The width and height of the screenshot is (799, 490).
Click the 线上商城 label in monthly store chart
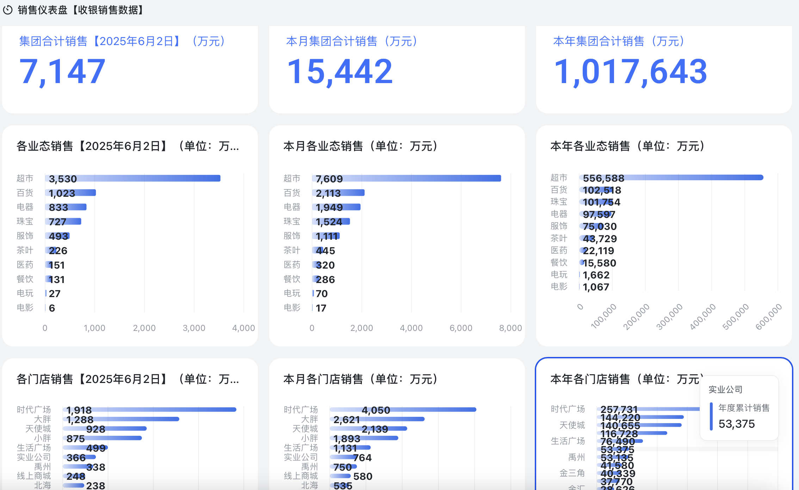[301, 476]
